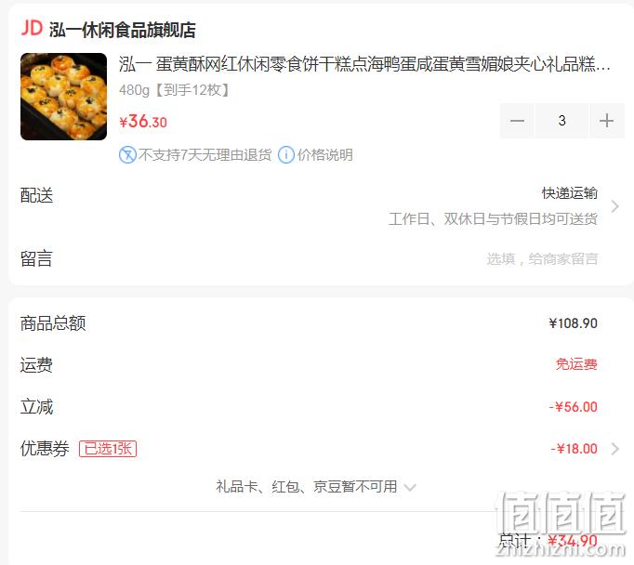The height and width of the screenshot is (565, 634).
Task: Open delivery options chevron arrow
Action: click(615, 206)
